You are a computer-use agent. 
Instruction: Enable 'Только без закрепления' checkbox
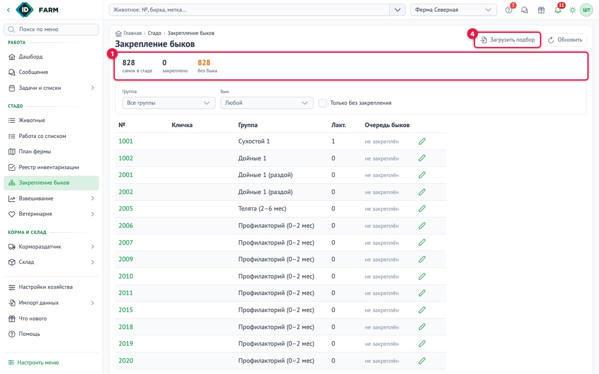click(x=323, y=103)
